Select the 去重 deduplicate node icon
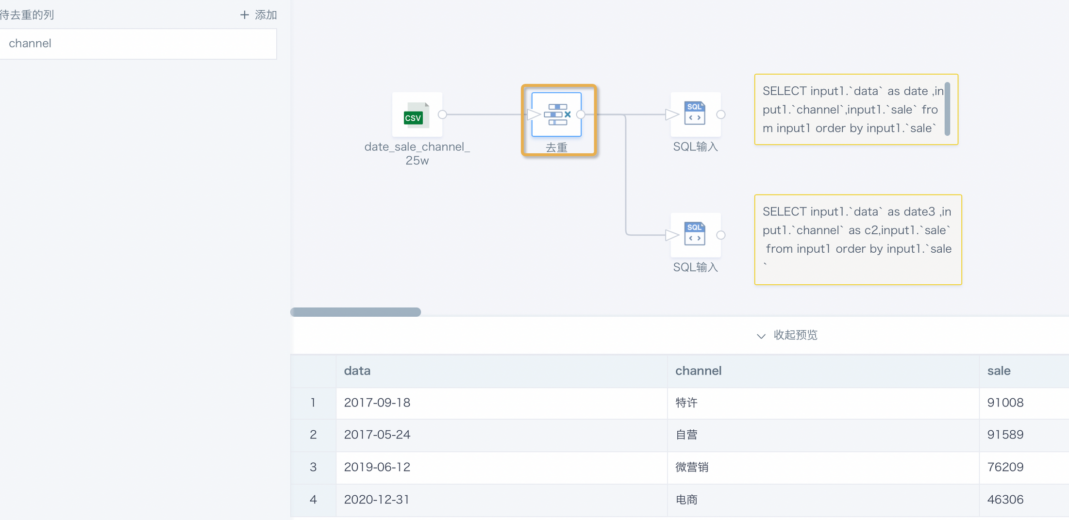1069x520 pixels. [556, 114]
